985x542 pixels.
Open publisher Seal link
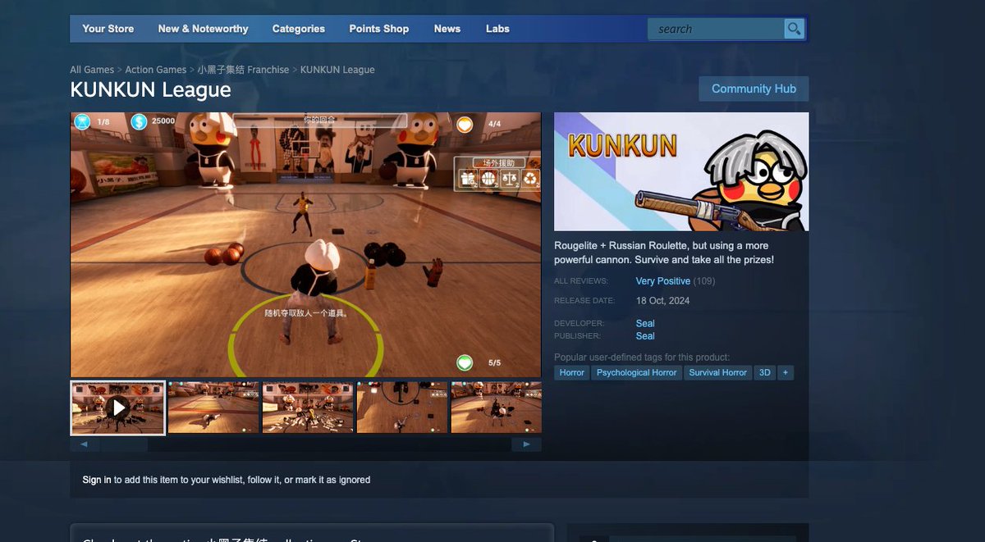pyautogui.click(x=645, y=336)
